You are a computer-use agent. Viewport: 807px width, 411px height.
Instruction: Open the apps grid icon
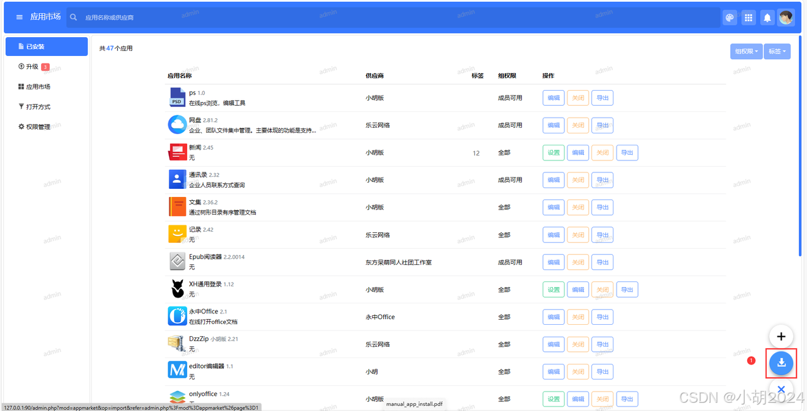click(x=748, y=18)
